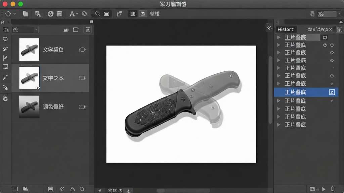Switch to the Histort tab
The image size is (344, 193).
coord(286,29)
